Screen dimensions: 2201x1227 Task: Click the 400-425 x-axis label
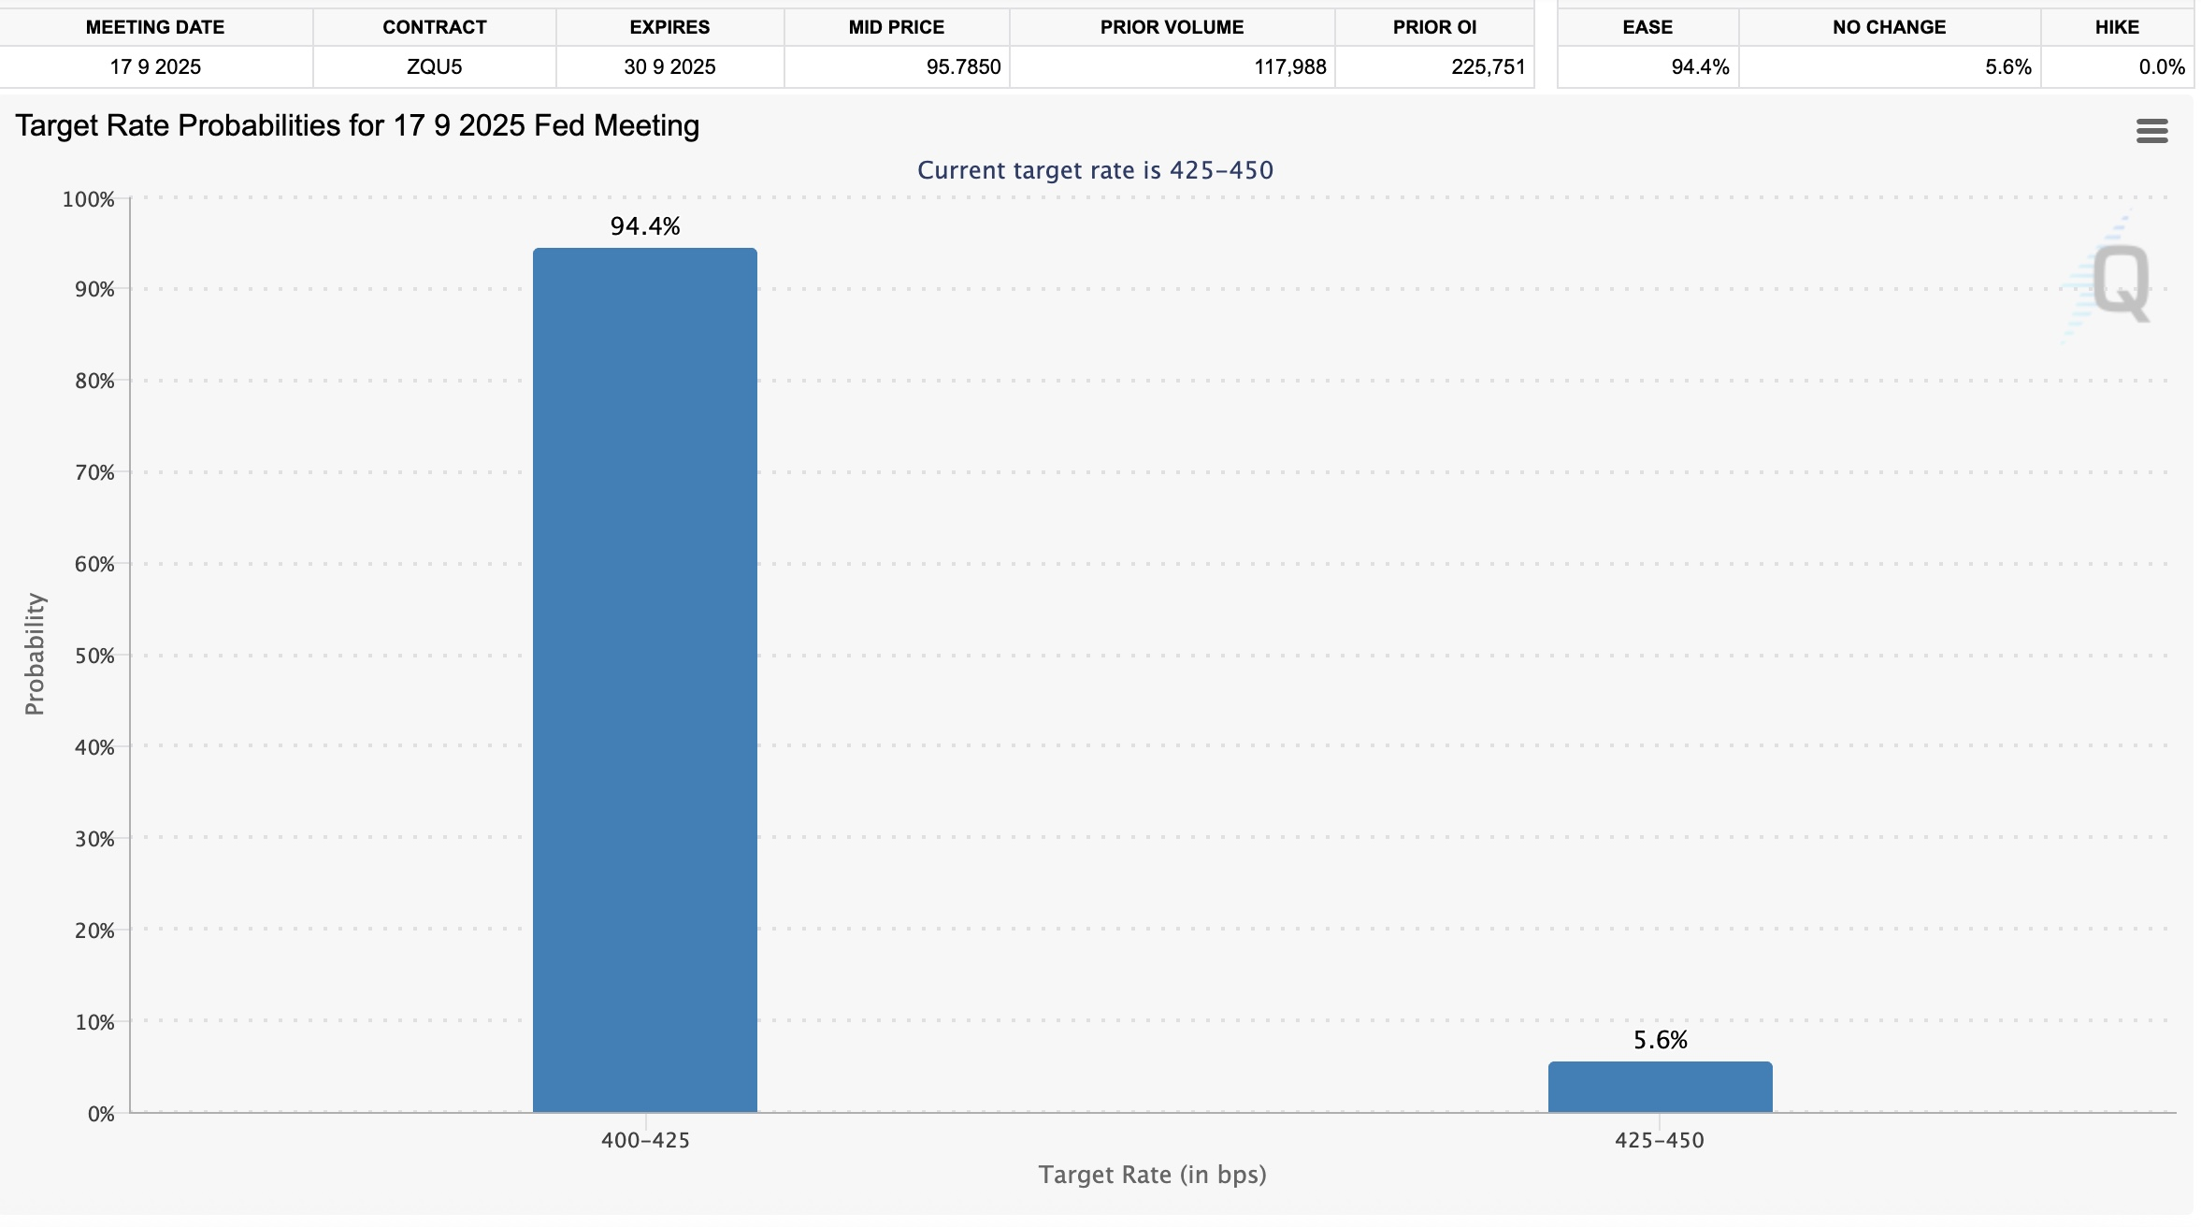click(x=645, y=1140)
